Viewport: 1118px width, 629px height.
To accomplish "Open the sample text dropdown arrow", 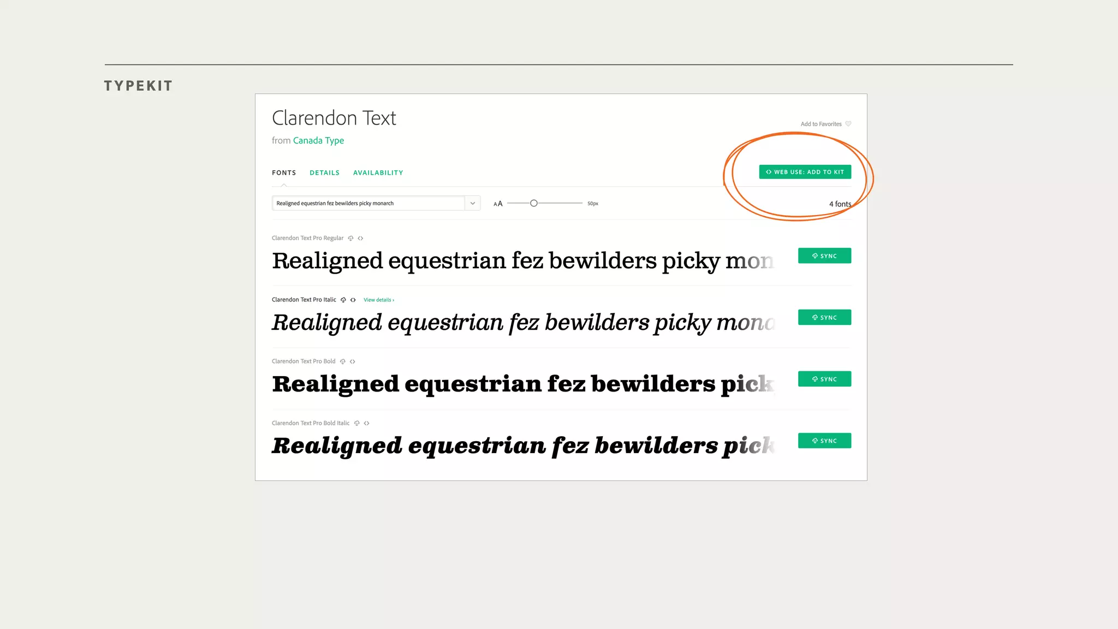I will (x=473, y=203).
